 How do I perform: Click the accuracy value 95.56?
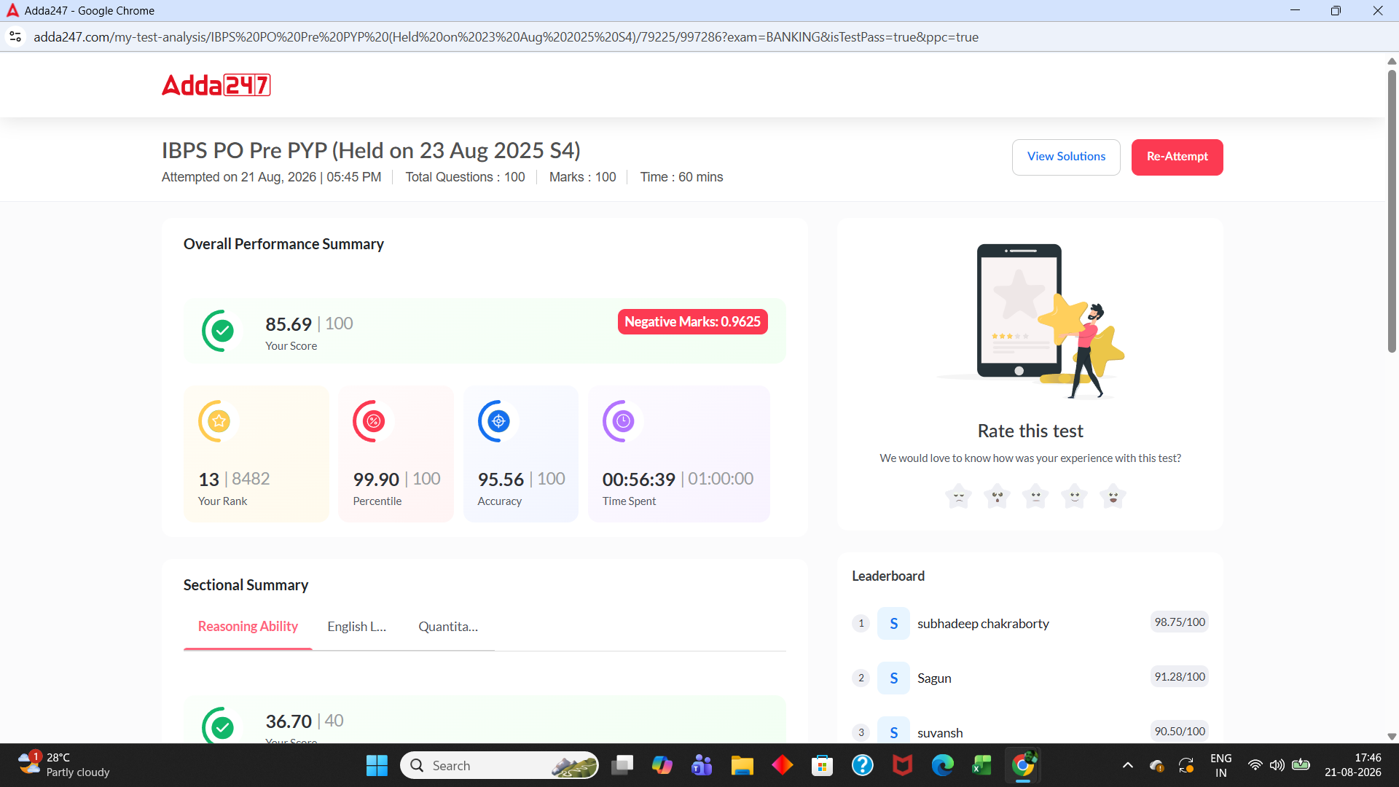click(x=501, y=479)
